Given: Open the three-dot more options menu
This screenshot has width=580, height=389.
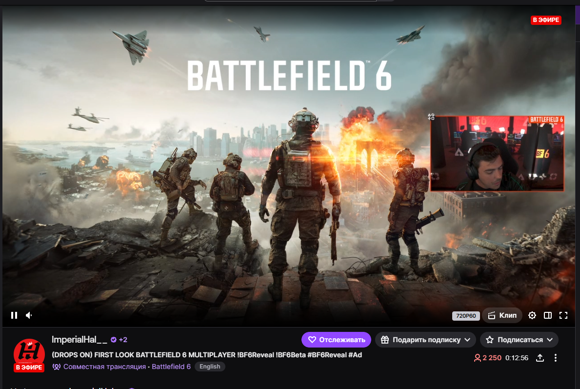Looking at the screenshot, I should 555,358.
